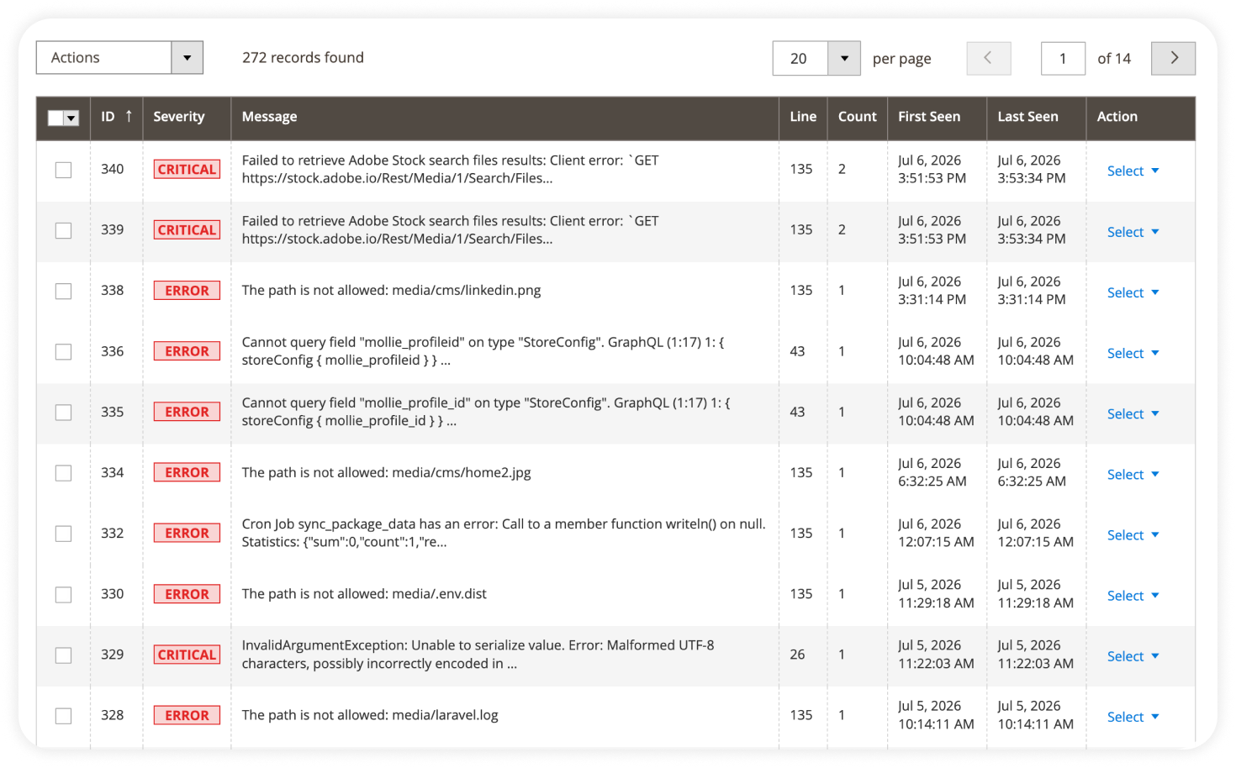1236x768 pixels.
Task: Open the Actions dropdown menu
Action: click(119, 57)
